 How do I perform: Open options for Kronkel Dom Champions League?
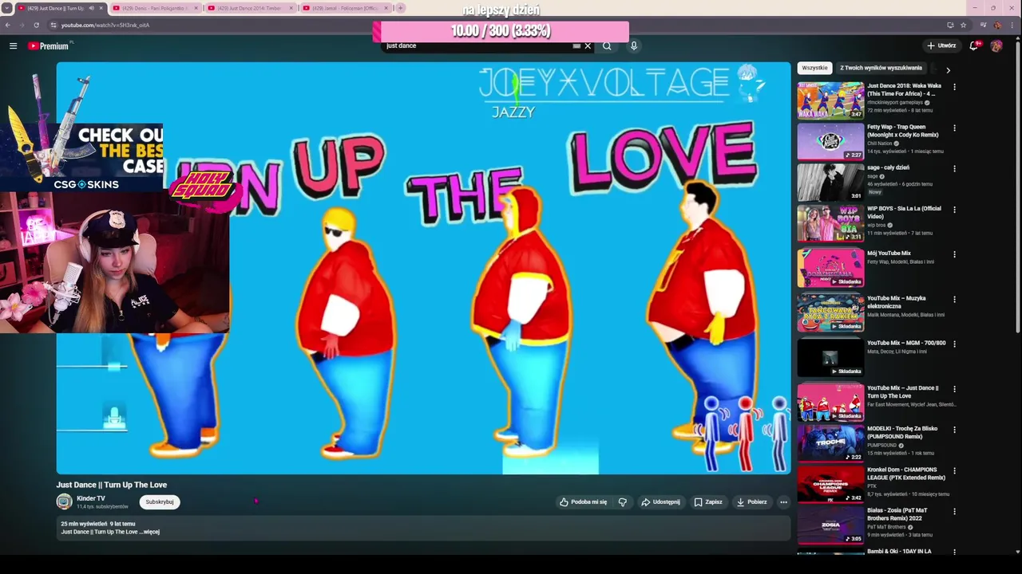[x=954, y=471]
